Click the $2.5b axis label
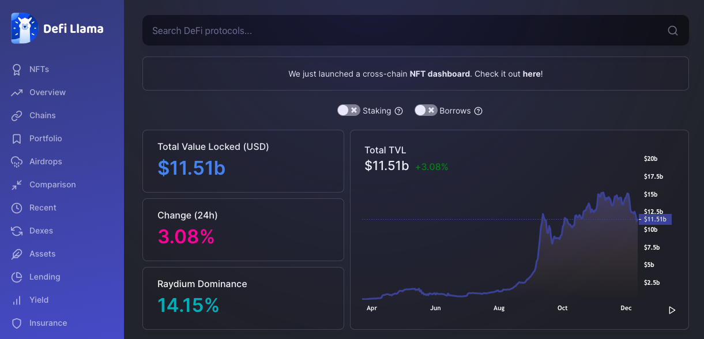Viewport: 704px width, 339px height. [x=652, y=282]
